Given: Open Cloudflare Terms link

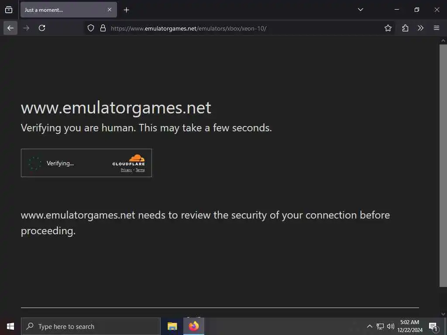Looking at the screenshot, I should pos(140,170).
